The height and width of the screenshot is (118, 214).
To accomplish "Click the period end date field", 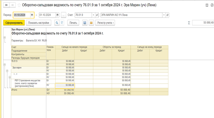I will point(47,15).
